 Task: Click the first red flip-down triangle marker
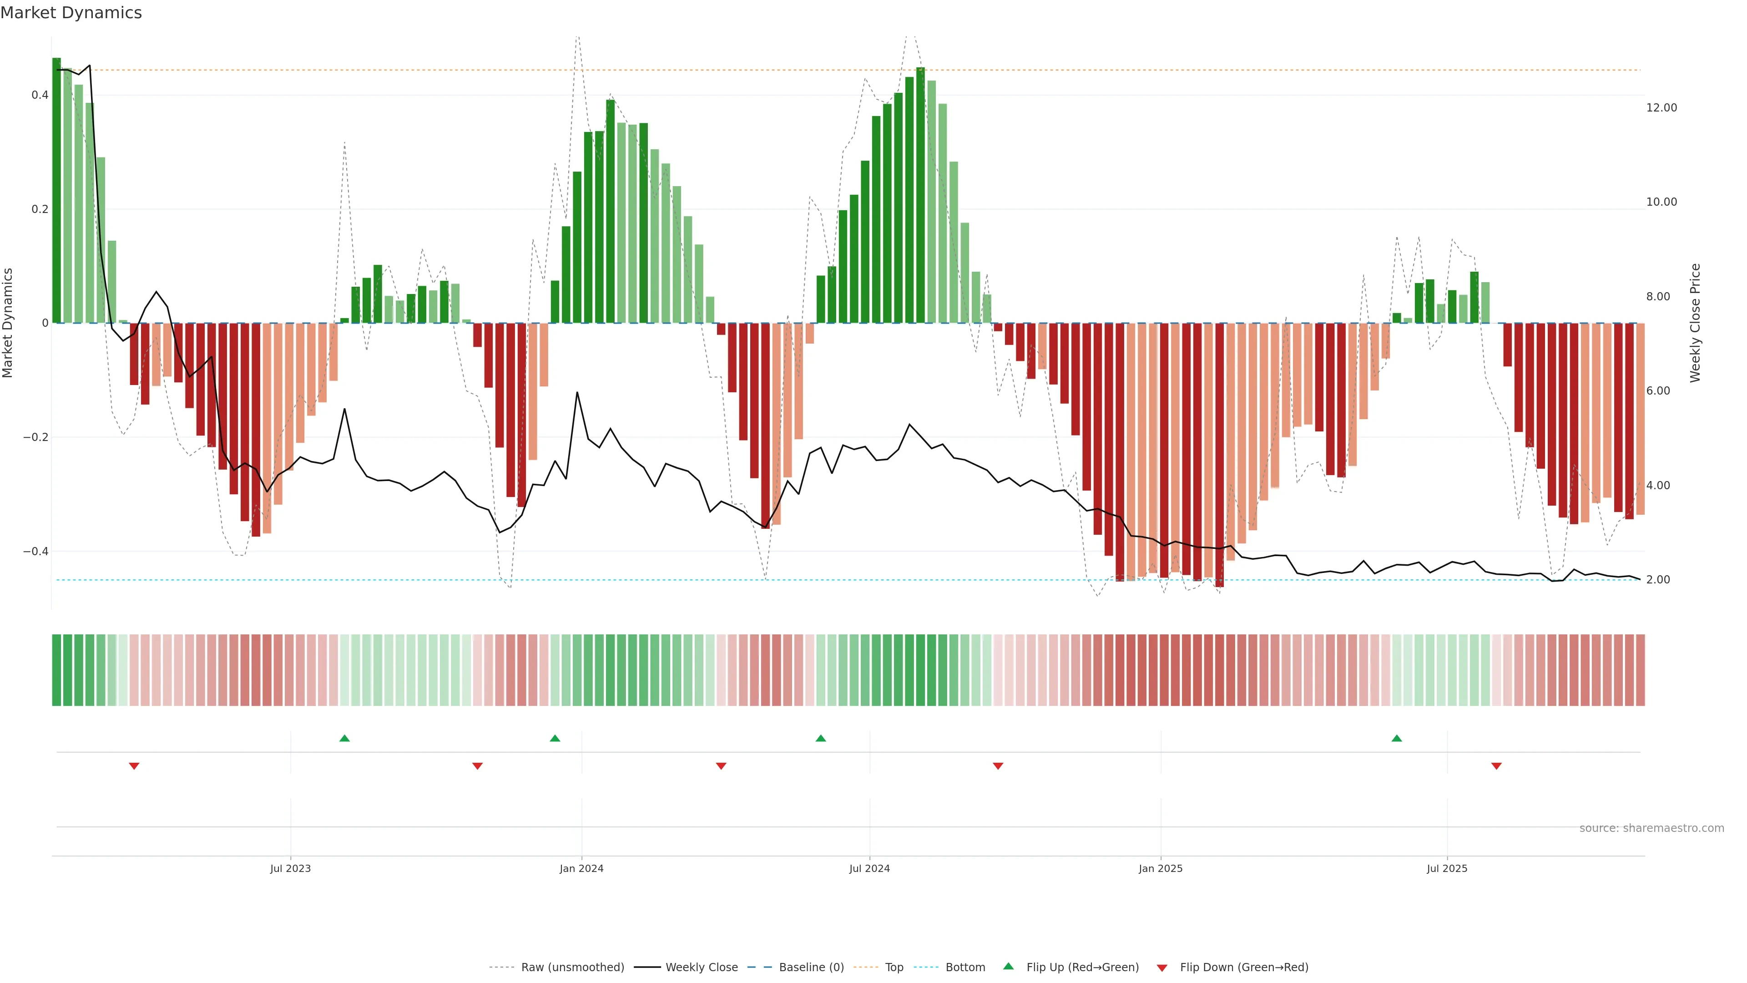pos(134,766)
